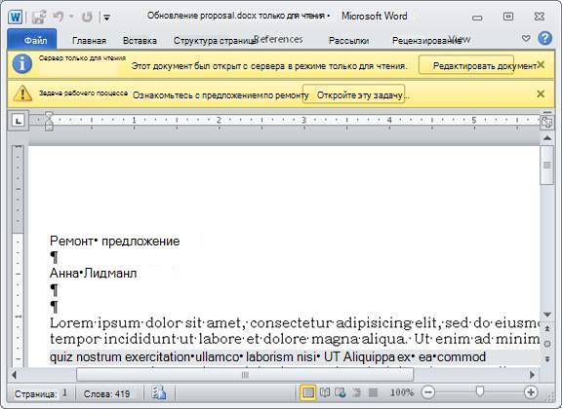Click the 100% zoom level button
562x409 pixels.
point(401,392)
